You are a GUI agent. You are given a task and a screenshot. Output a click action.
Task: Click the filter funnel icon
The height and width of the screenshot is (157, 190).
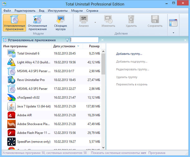pos(67,40)
